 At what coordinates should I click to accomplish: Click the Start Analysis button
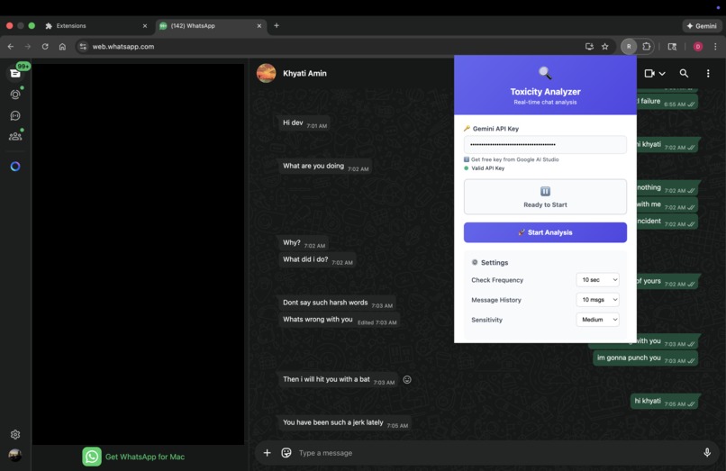click(x=545, y=232)
